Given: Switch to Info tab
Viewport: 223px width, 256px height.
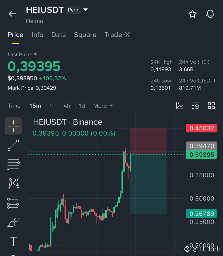Looking at the screenshot, I should (37, 35).
